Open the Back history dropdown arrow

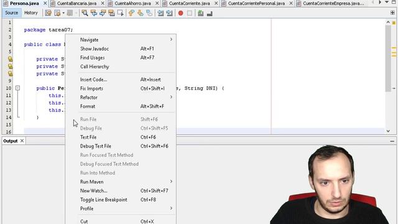pyautogui.click(x=63, y=13)
